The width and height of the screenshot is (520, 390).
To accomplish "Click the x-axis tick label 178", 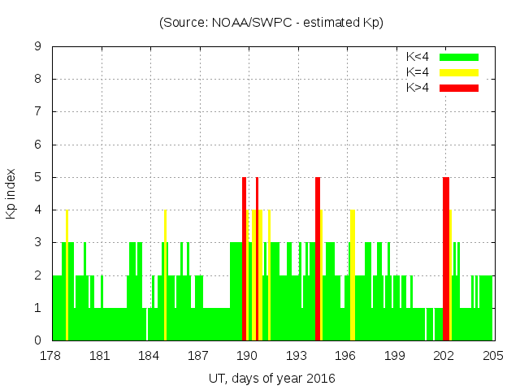I will [52, 356].
